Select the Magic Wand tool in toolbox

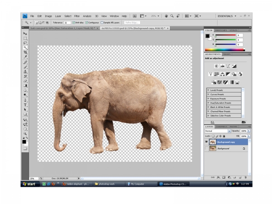coord(25,48)
